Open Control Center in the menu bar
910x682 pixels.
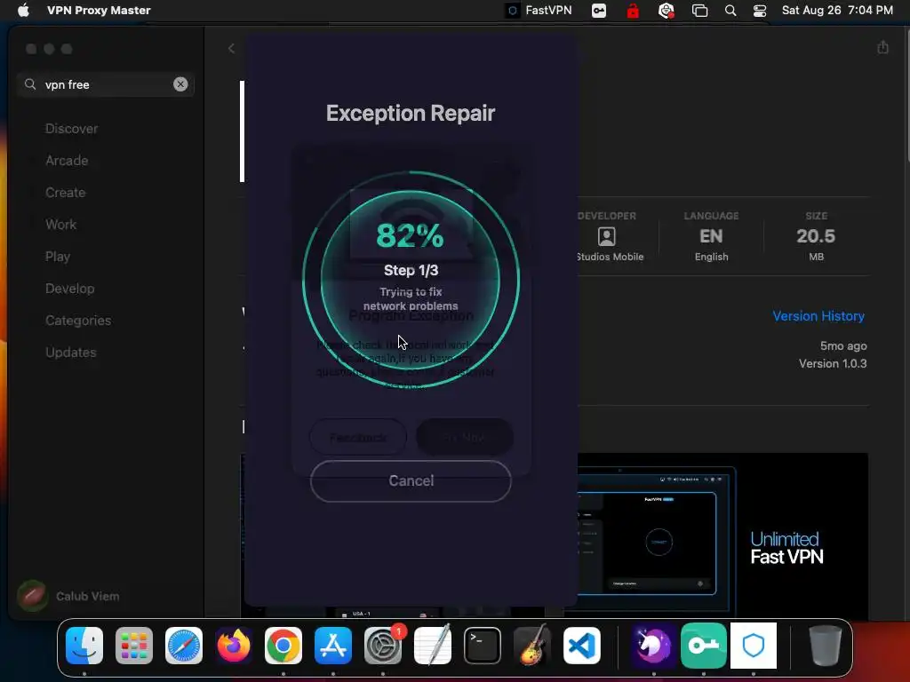[x=760, y=11]
